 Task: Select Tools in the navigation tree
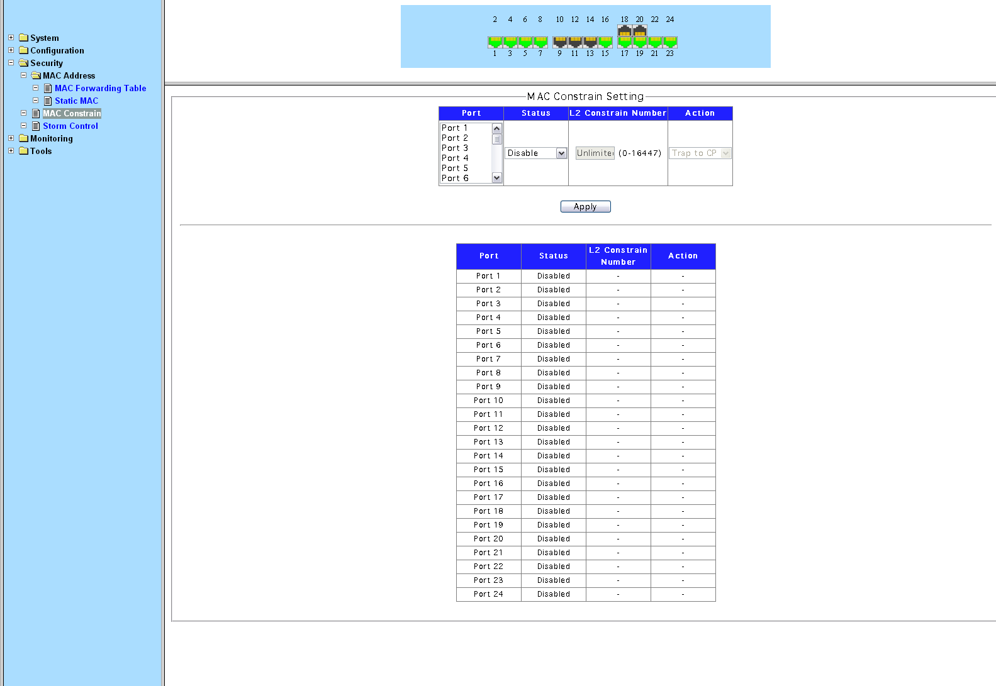[41, 151]
